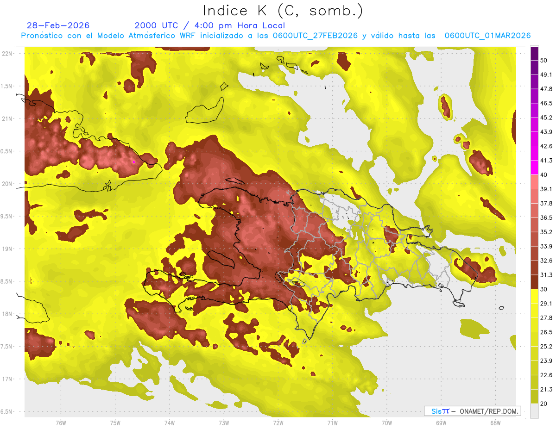This screenshot has width=556, height=429.
Task: Click the legend value "37.8"
Action: [x=546, y=203]
